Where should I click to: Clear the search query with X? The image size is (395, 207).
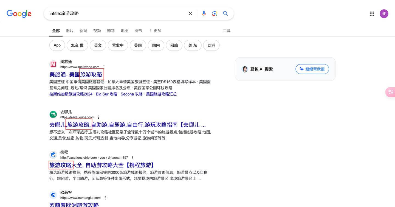pos(190,13)
